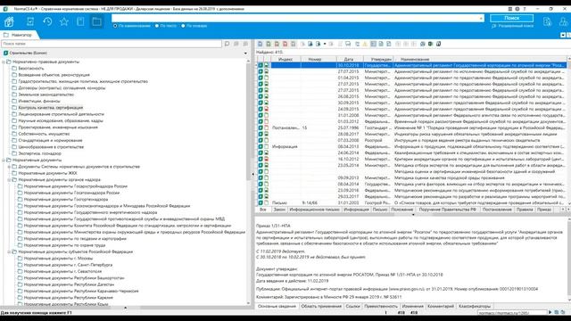Select 'По наименованию' search radio button
This screenshot has height=321, width=571.
point(115,26)
